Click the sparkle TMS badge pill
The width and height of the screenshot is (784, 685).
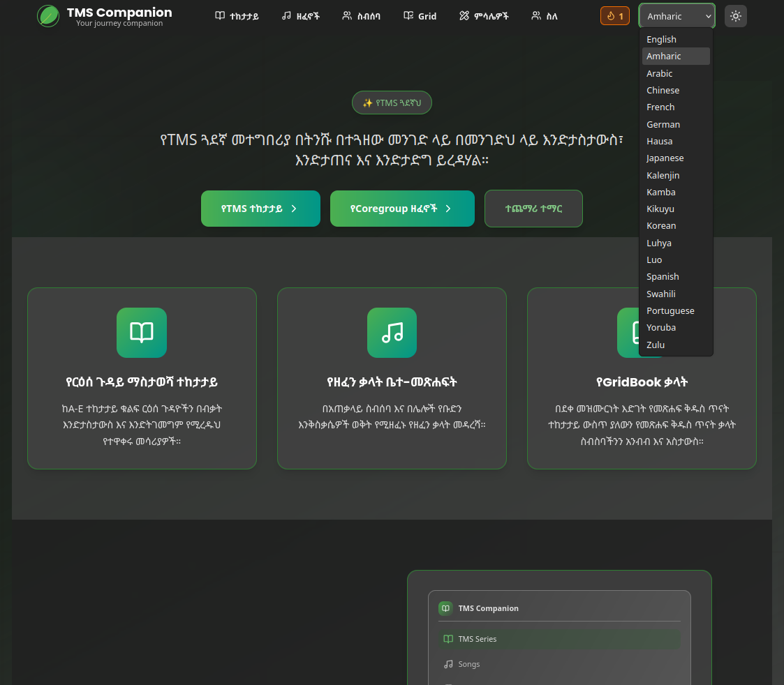(x=392, y=103)
